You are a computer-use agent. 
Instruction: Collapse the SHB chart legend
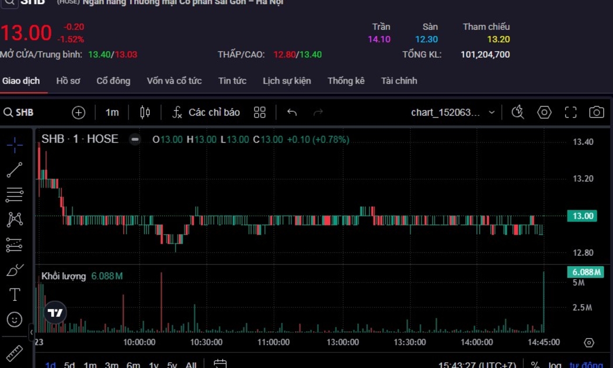135,140
